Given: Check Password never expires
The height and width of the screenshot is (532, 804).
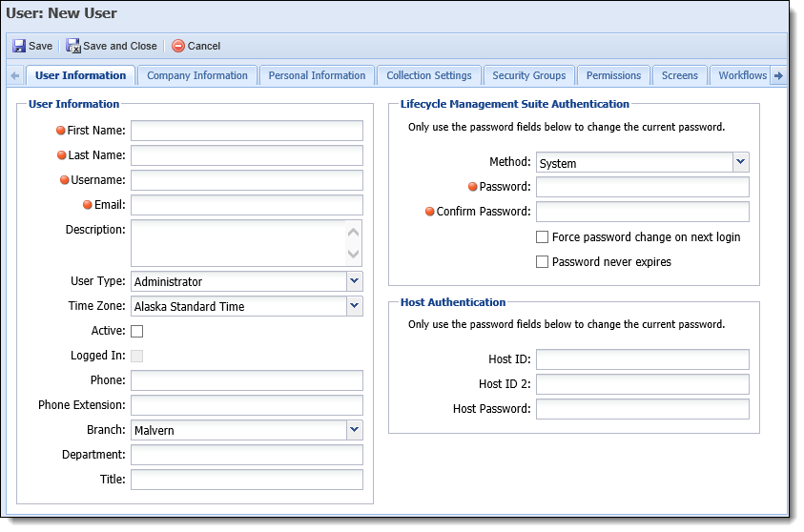Looking at the screenshot, I should [542, 262].
